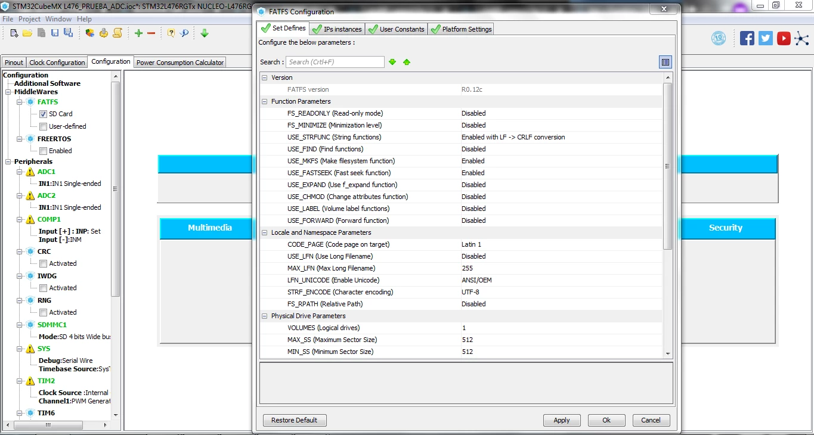Check the CRC Activated checkbox

43,263
